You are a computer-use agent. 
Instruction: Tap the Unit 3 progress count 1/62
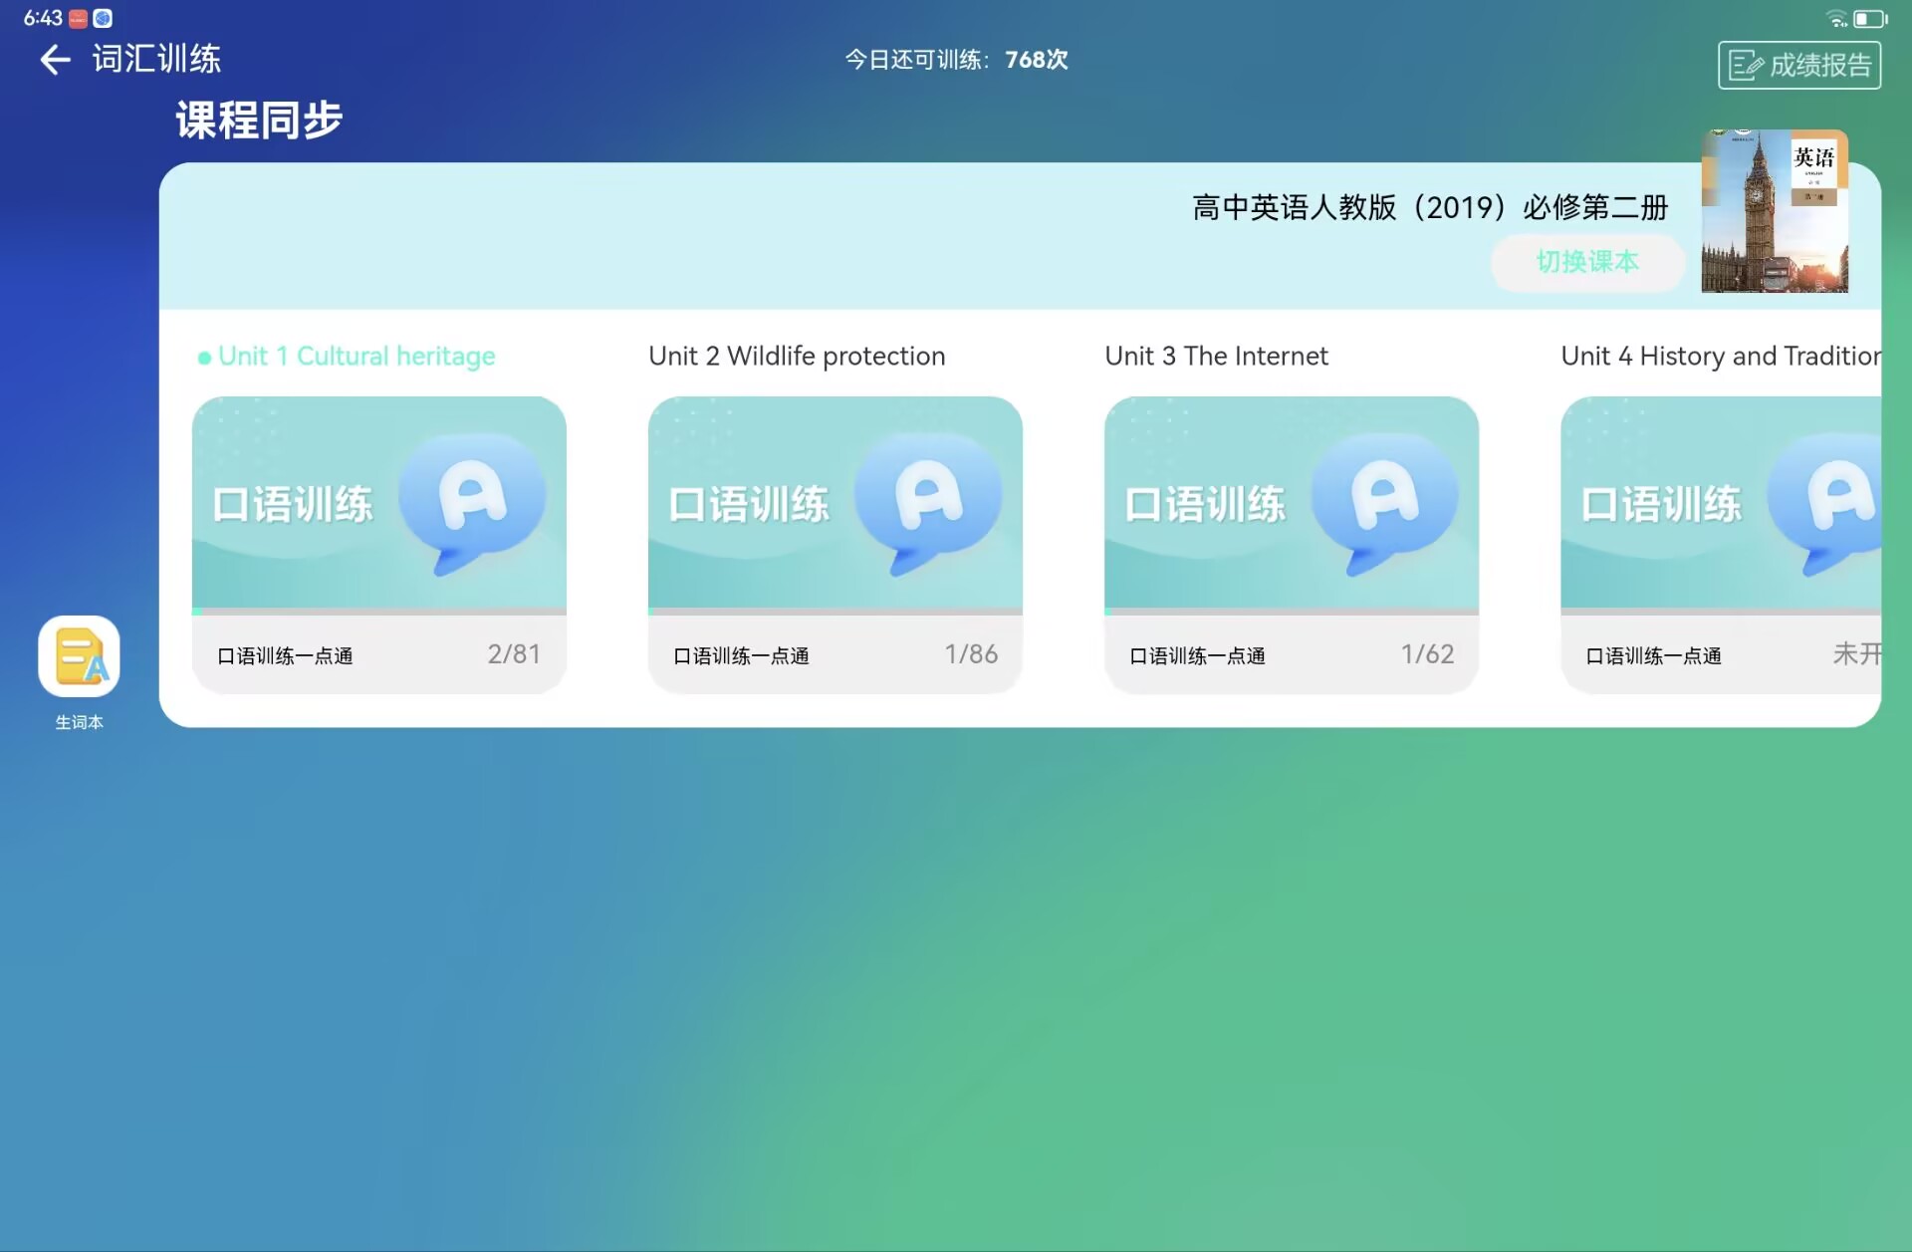(1427, 654)
